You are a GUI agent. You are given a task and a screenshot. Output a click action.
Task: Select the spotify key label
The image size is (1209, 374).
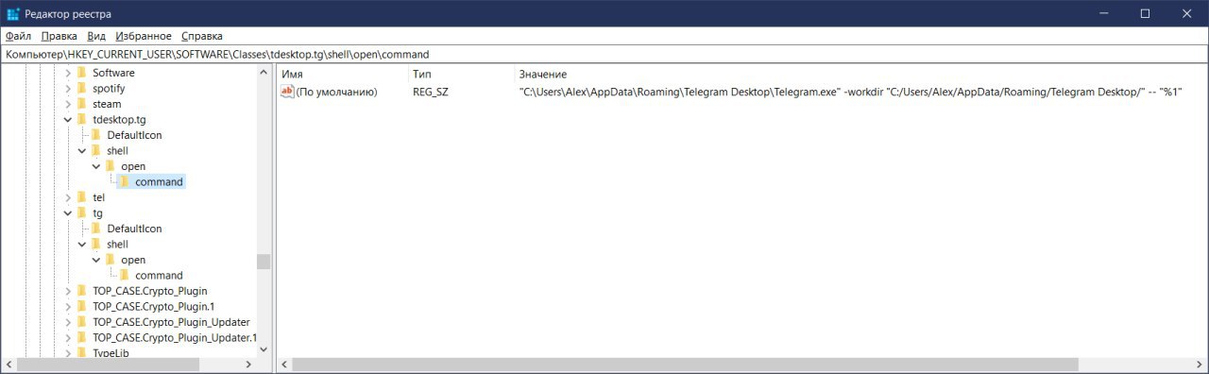click(108, 88)
